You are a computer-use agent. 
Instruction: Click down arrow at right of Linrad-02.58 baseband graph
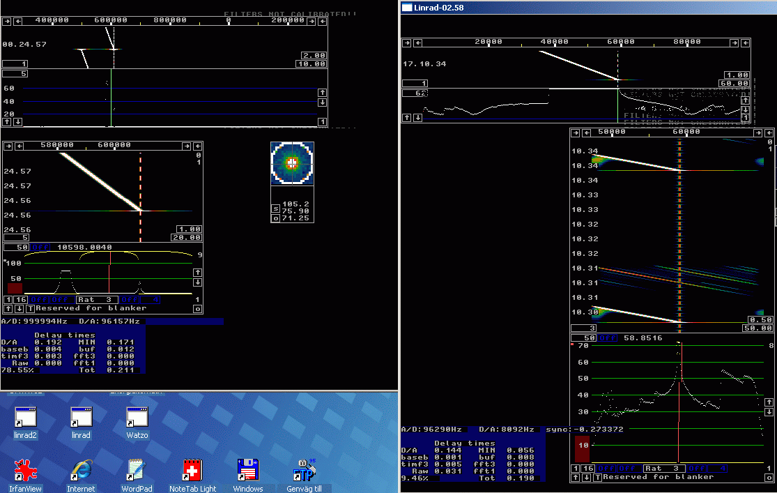(769, 412)
